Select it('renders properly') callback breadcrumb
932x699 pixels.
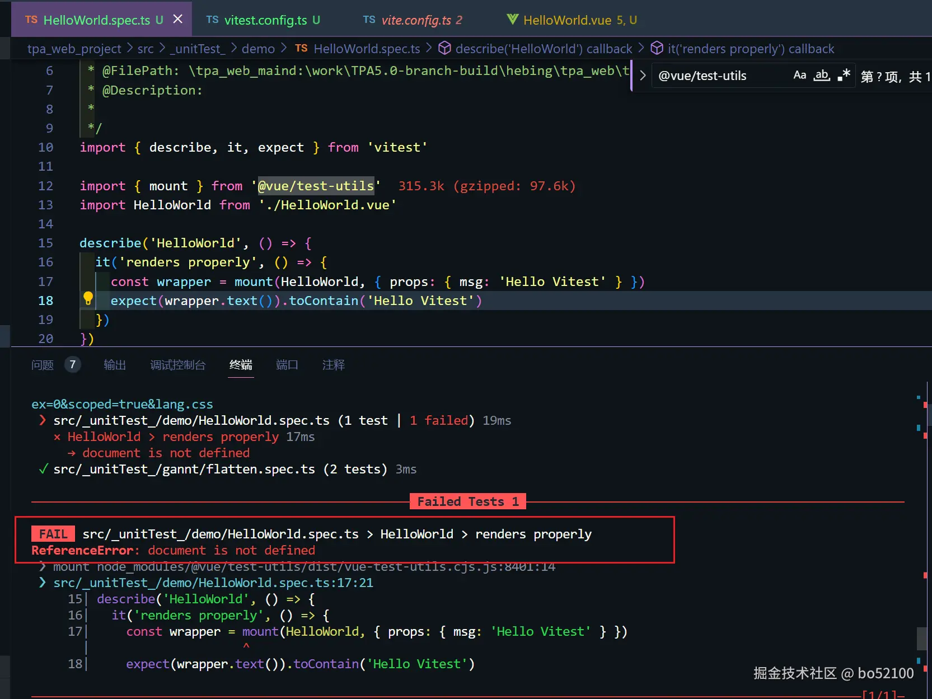(x=751, y=49)
